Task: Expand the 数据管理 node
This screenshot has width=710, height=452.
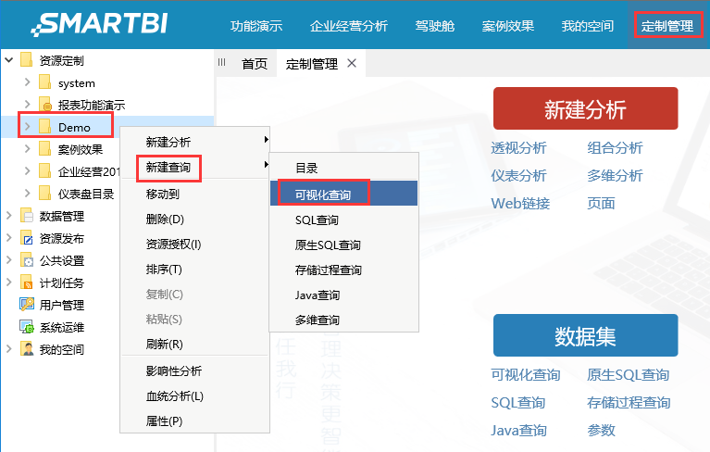Action: (9, 215)
